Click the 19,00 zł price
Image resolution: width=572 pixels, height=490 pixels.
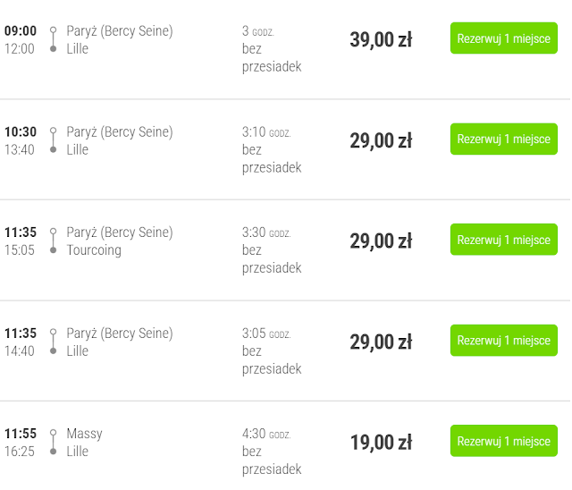(381, 442)
